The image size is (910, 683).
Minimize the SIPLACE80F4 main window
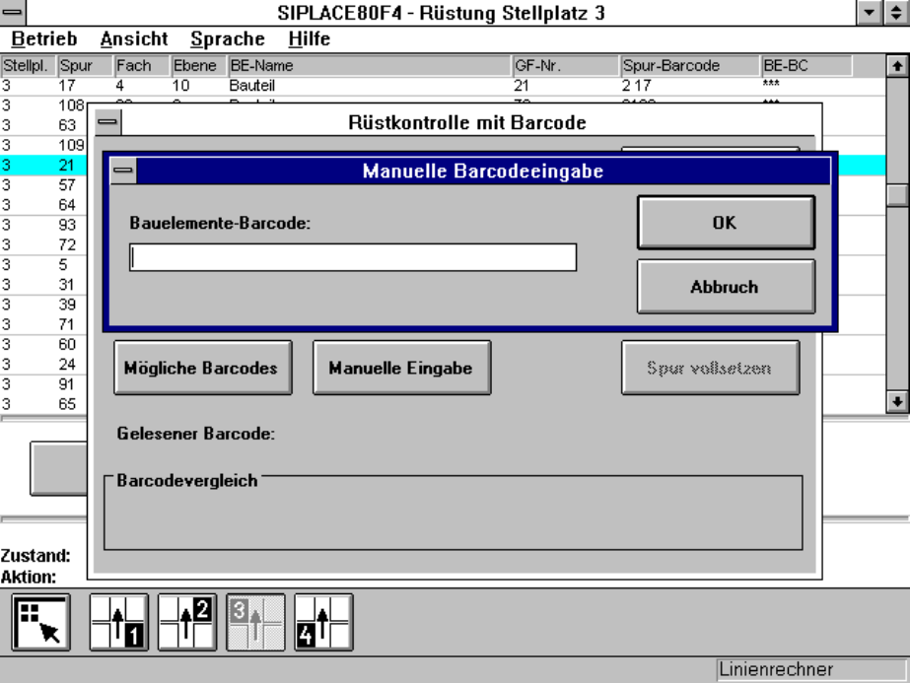click(870, 12)
